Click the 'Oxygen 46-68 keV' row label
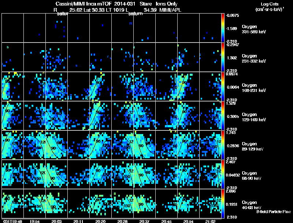 [x=252, y=205]
